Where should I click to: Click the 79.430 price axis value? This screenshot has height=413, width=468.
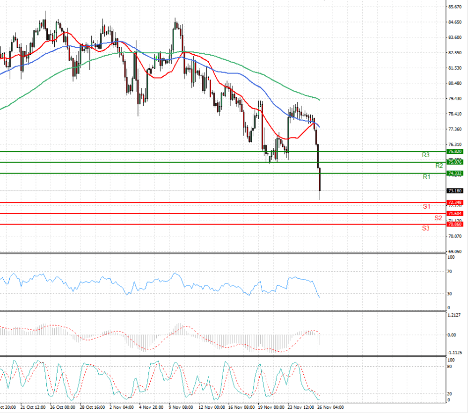(455, 98)
